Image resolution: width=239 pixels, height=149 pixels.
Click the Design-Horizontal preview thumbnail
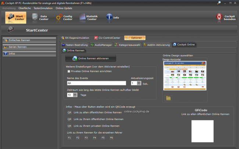click(x=185, y=76)
